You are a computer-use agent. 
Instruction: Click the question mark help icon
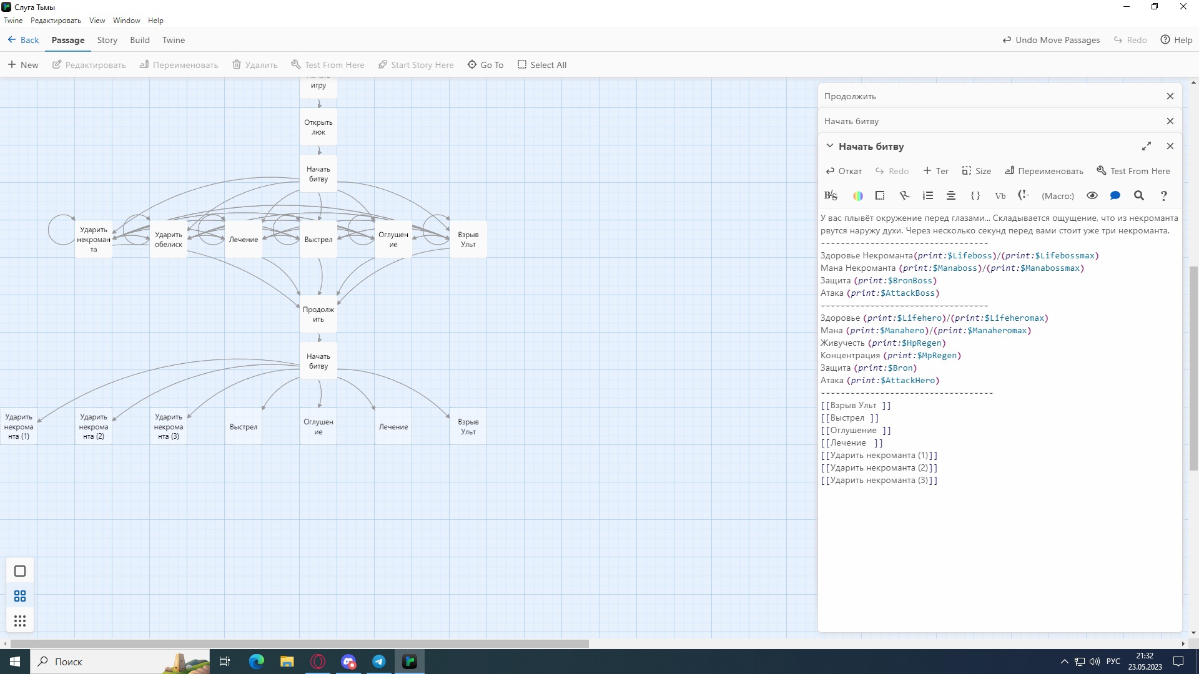[x=1163, y=196]
